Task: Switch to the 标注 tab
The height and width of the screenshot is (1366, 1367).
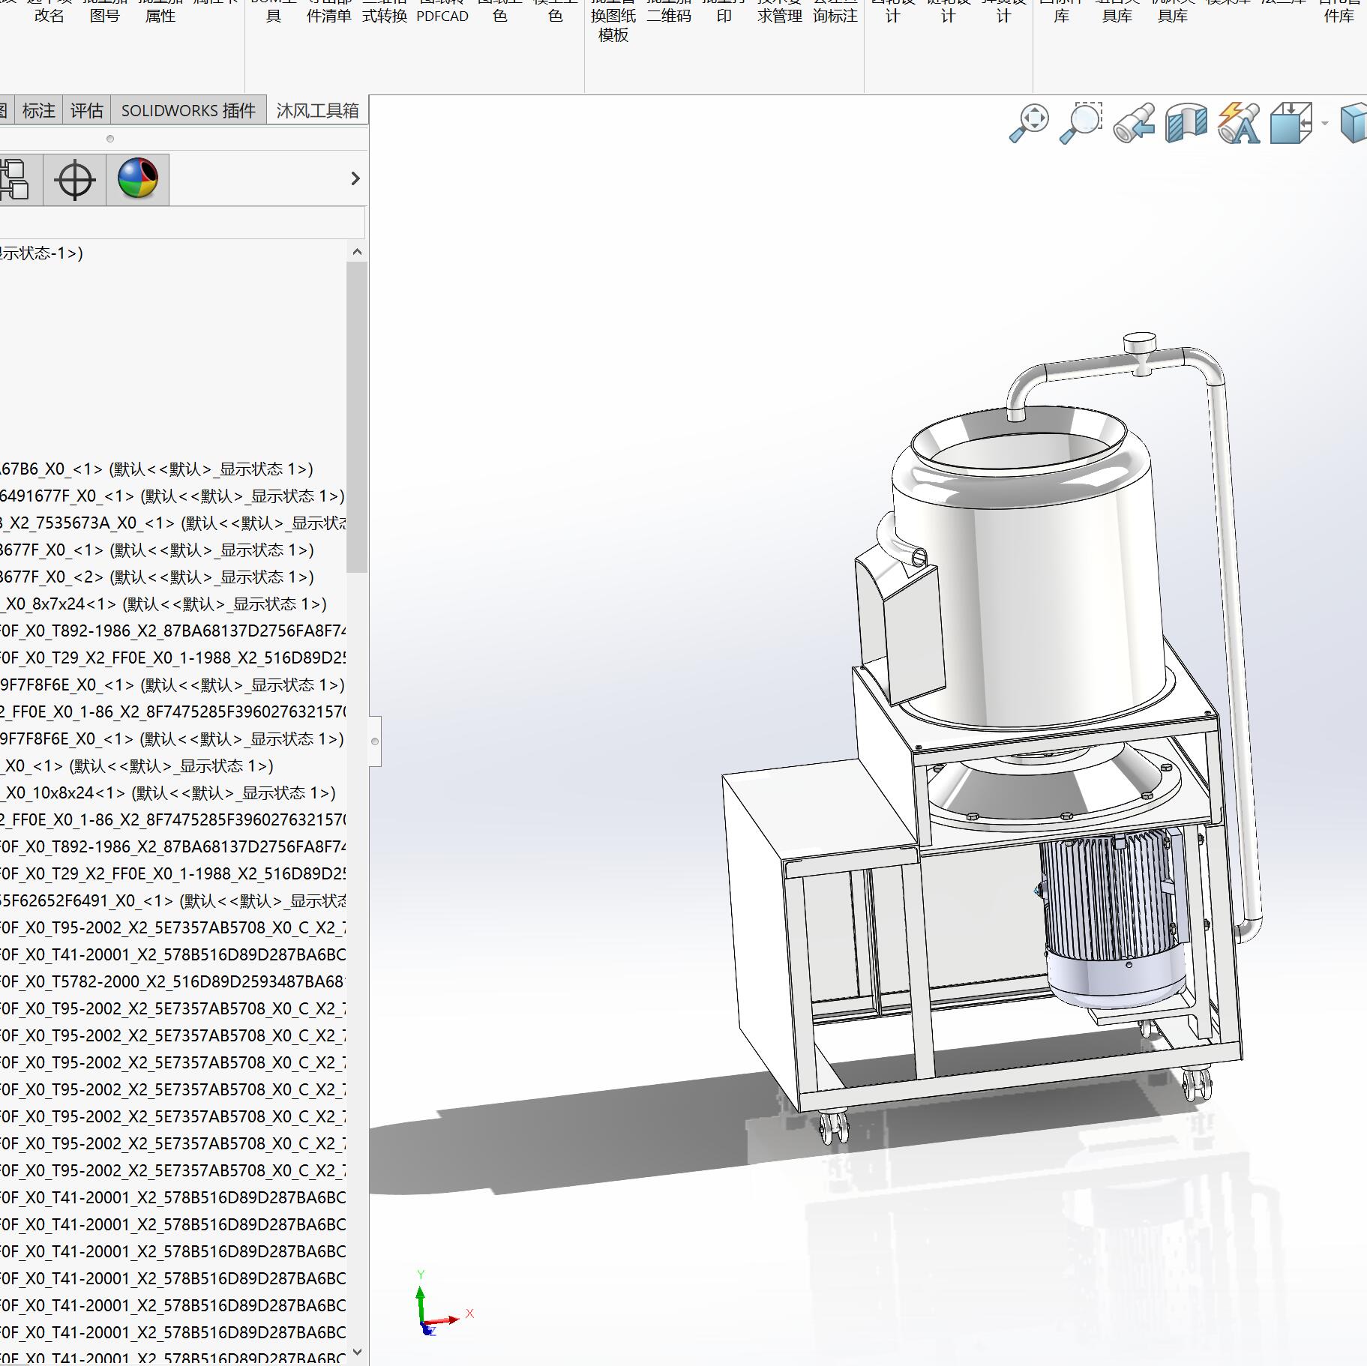Action: [x=38, y=111]
